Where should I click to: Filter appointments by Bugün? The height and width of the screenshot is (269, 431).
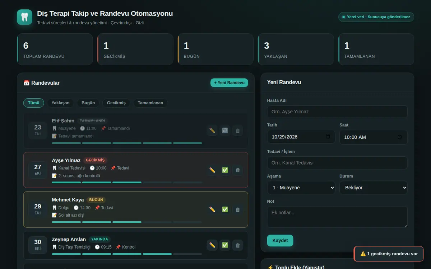point(88,103)
